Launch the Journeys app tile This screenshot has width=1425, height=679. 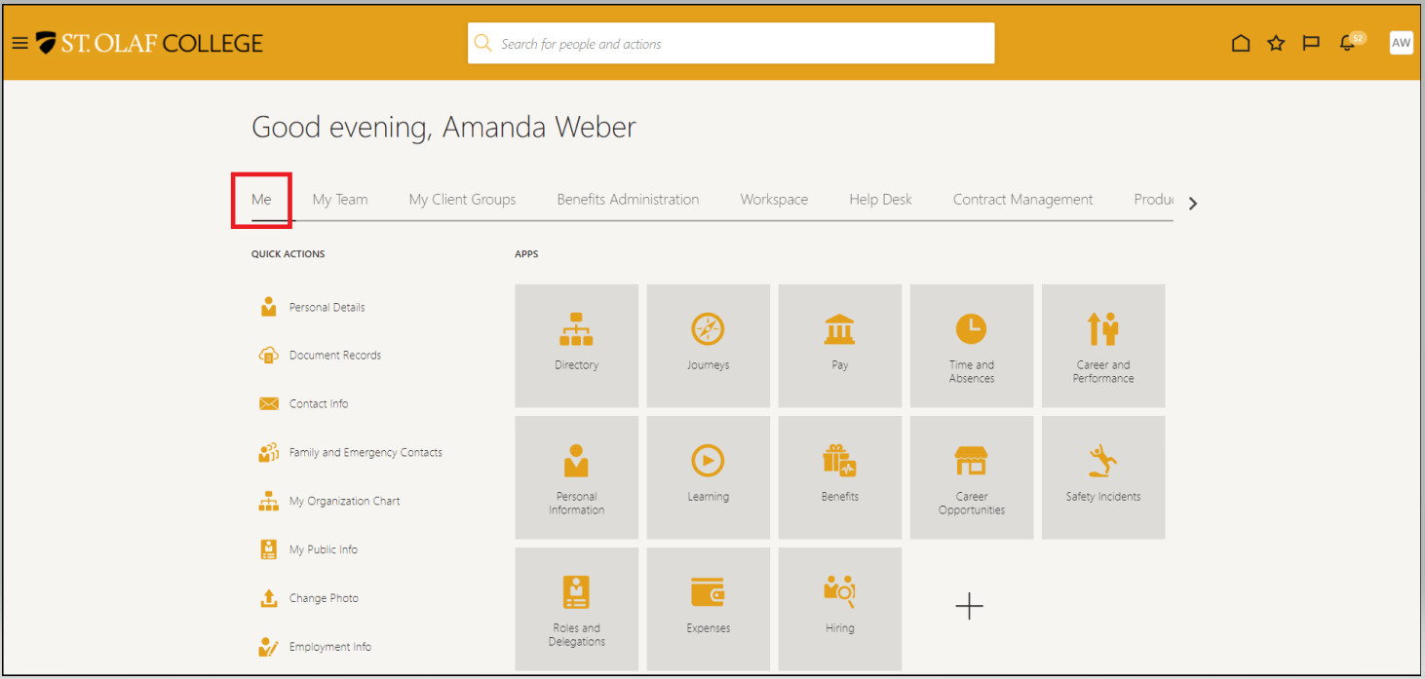pyautogui.click(x=708, y=346)
